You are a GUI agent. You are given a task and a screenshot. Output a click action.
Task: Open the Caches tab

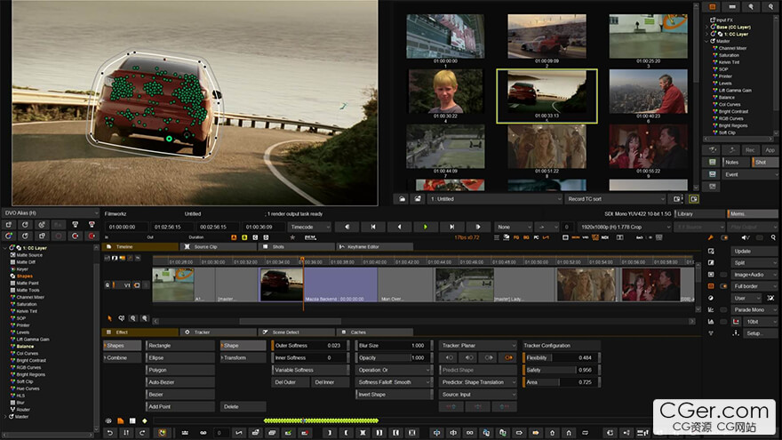pyautogui.click(x=375, y=332)
